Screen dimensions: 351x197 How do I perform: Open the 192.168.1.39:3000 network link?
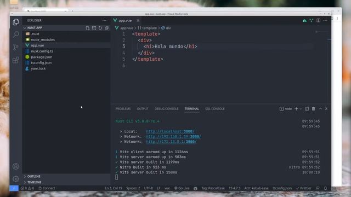pos(173,136)
